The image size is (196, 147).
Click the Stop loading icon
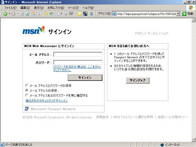22,14
